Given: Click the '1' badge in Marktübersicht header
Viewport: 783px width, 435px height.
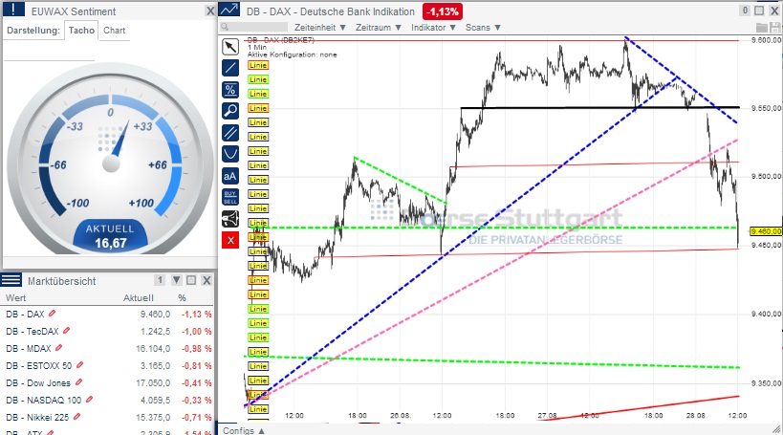Looking at the screenshot, I should point(160,280).
